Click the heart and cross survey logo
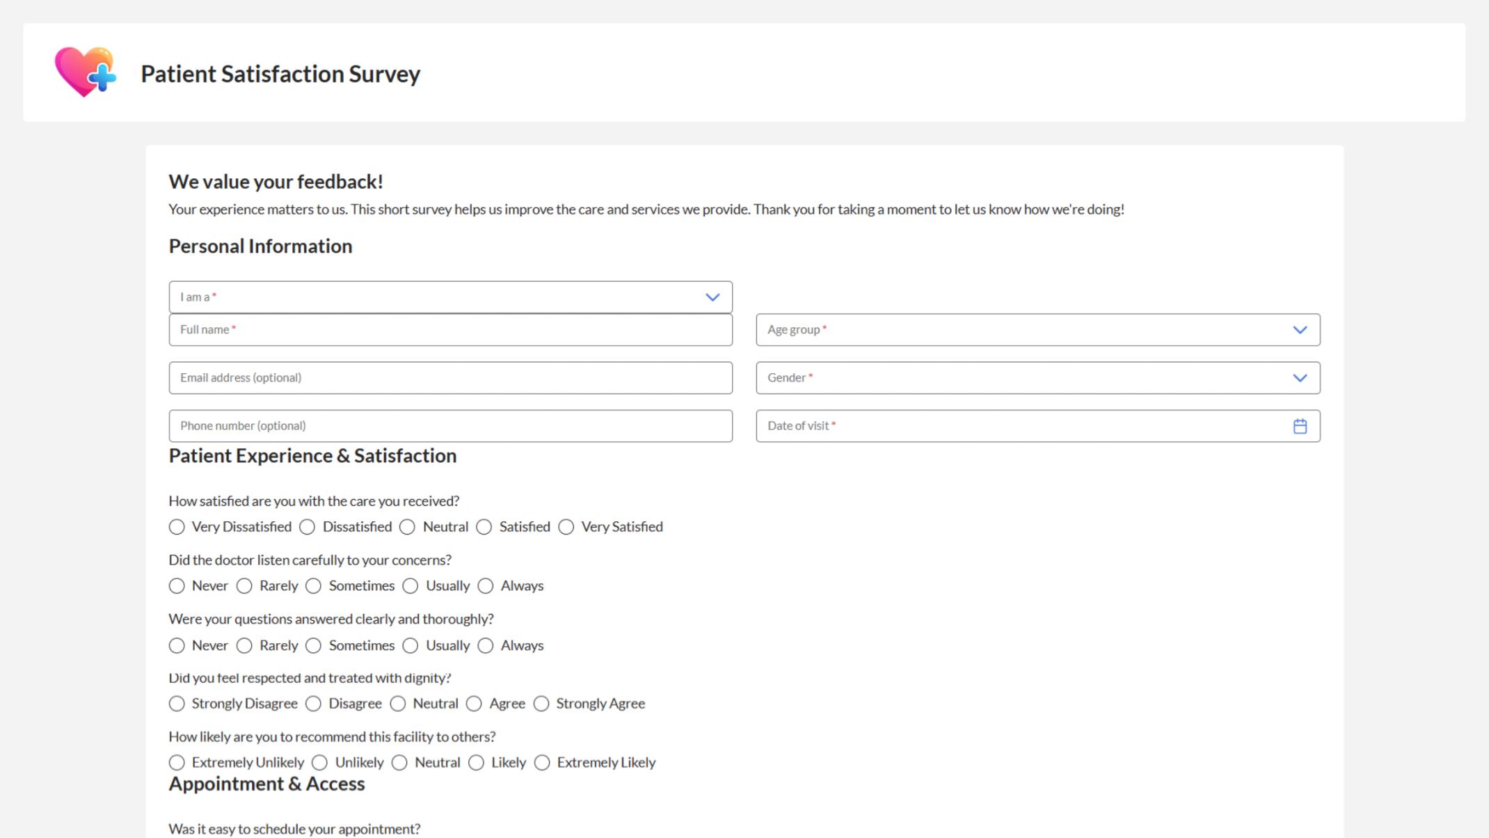This screenshot has width=1489, height=838. coord(86,72)
